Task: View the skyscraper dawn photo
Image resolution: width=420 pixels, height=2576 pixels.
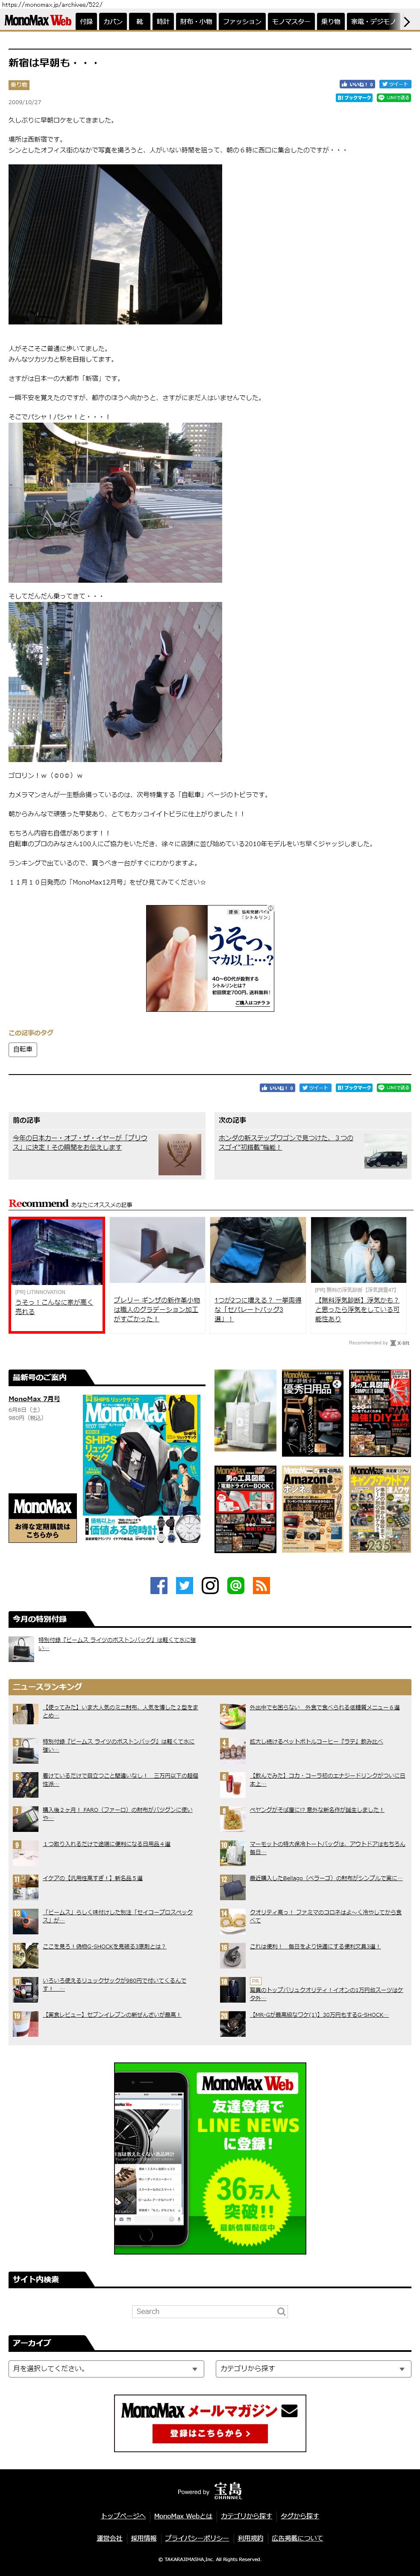Action: pos(115,244)
